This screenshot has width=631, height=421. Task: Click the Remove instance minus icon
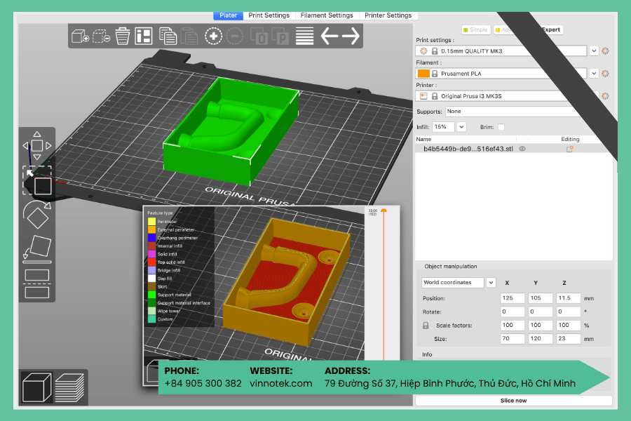click(235, 36)
